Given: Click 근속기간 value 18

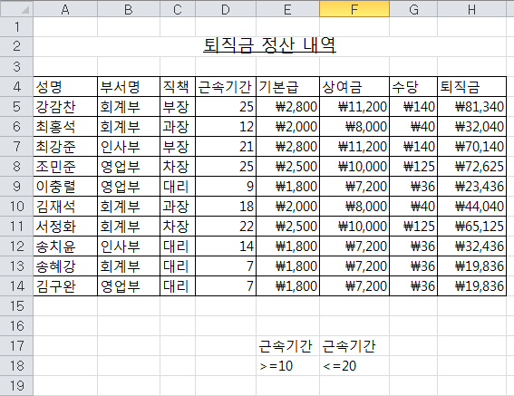Looking at the screenshot, I should 226,207.
